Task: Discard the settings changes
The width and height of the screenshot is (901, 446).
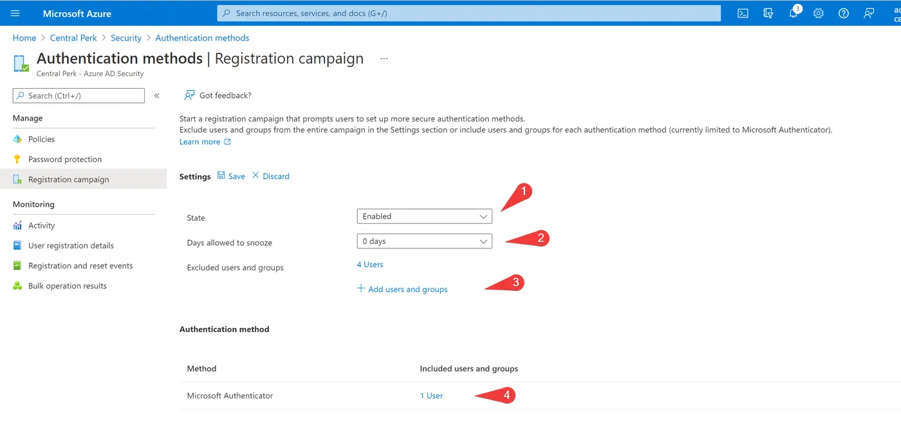Action: pyautogui.click(x=270, y=176)
